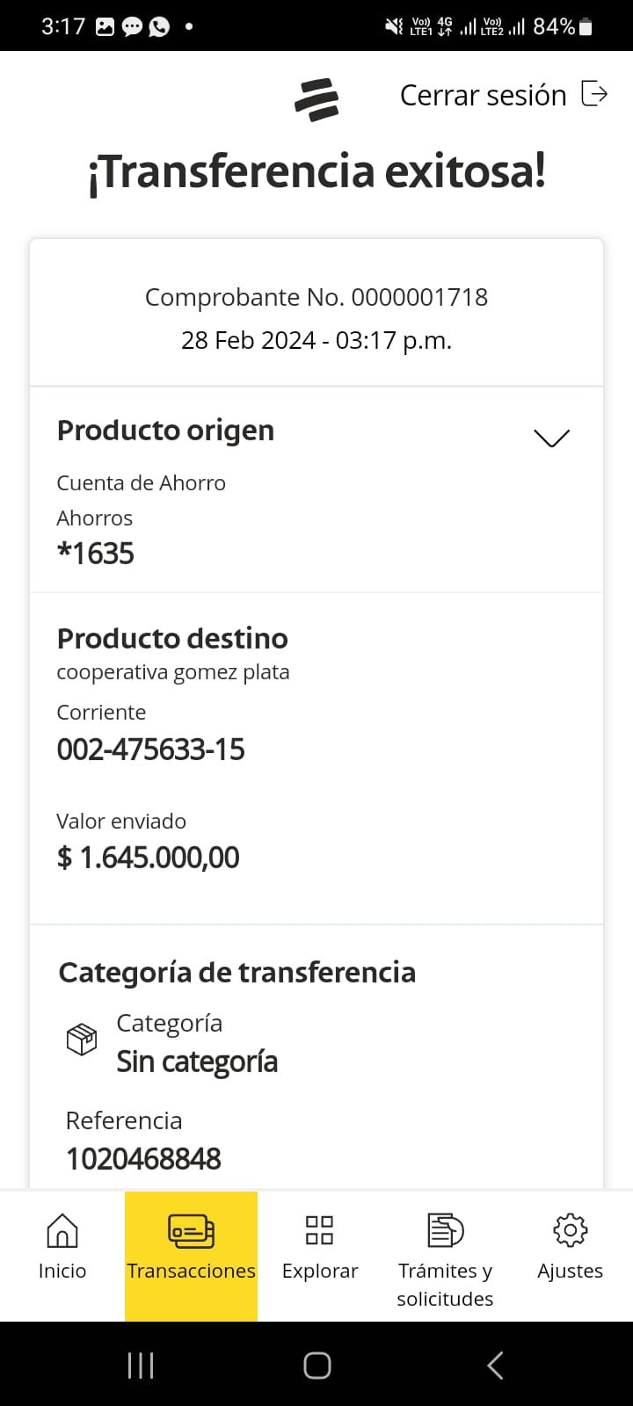Tap the logout arrow icon
The width and height of the screenshot is (633, 1406).
click(x=595, y=93)
